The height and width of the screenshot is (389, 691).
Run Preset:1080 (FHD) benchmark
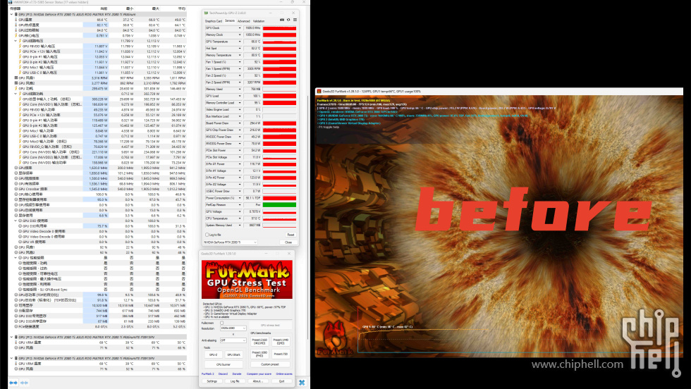(259, 354)
